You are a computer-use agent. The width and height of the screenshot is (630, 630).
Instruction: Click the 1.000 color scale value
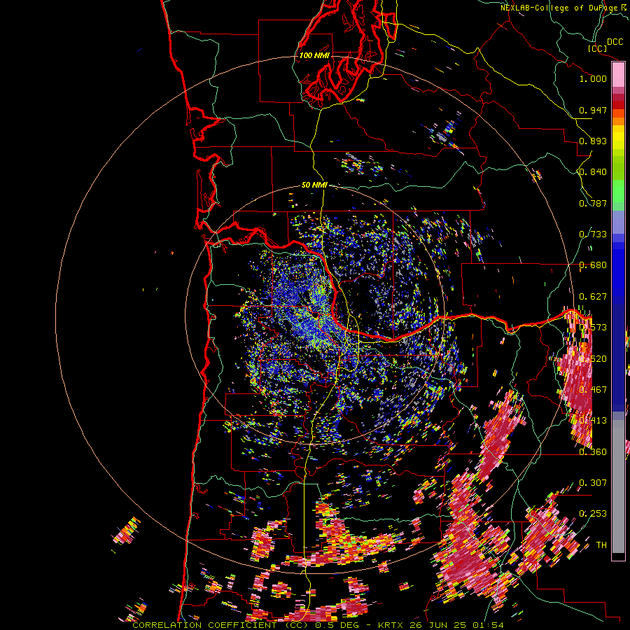[x=593, y=78]
